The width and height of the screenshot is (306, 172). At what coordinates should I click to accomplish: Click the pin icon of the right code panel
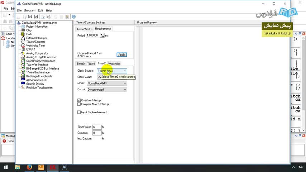(x=300, y=34)
